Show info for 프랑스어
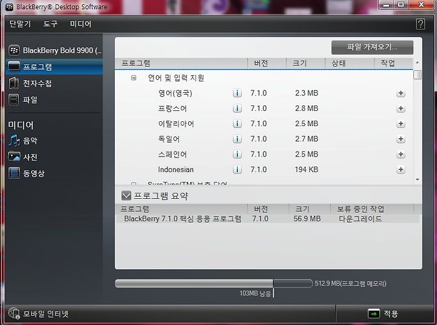Image resolution: width=437 pixels, height=325 pixels. [x=237, y=109]
